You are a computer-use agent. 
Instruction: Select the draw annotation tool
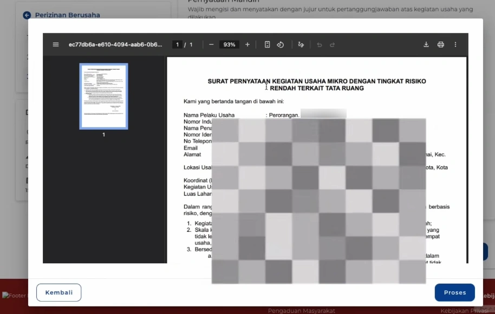tap(301, 45)
